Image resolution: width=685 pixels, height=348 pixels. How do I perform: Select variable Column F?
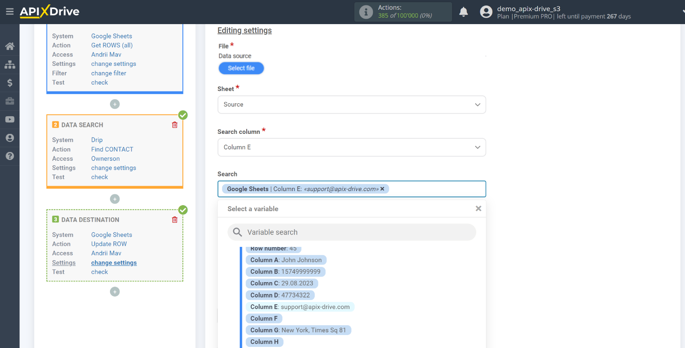tap(264, 318)
